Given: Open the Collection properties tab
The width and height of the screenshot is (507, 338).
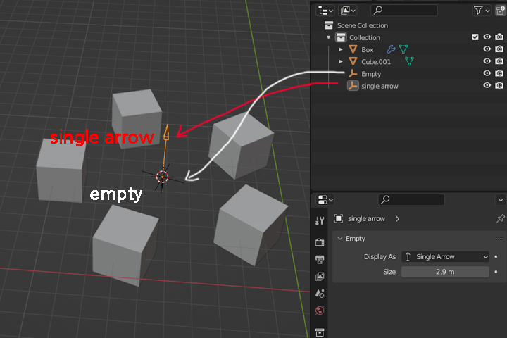Looking at the screenshot, I should [x=320, y=332].
